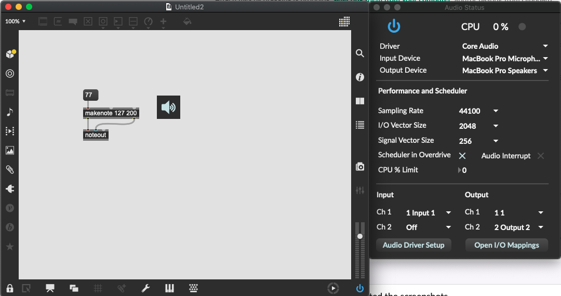Click the gain slider knob in right sidebar

(x=360, y=236)
